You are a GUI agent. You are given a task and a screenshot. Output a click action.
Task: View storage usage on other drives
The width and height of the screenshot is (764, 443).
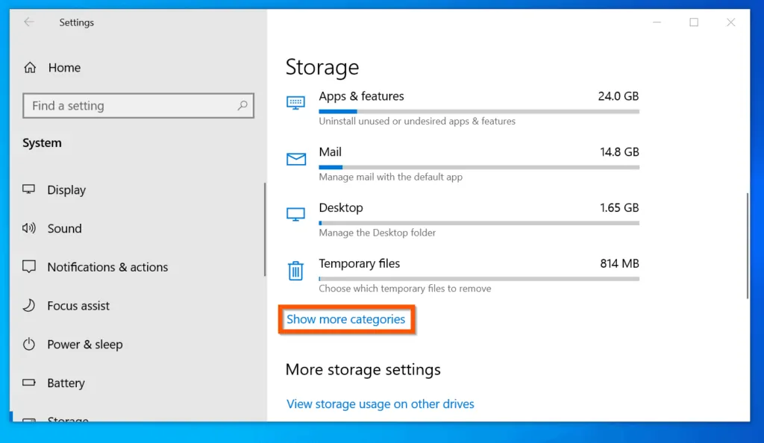[x=381, y=403]
